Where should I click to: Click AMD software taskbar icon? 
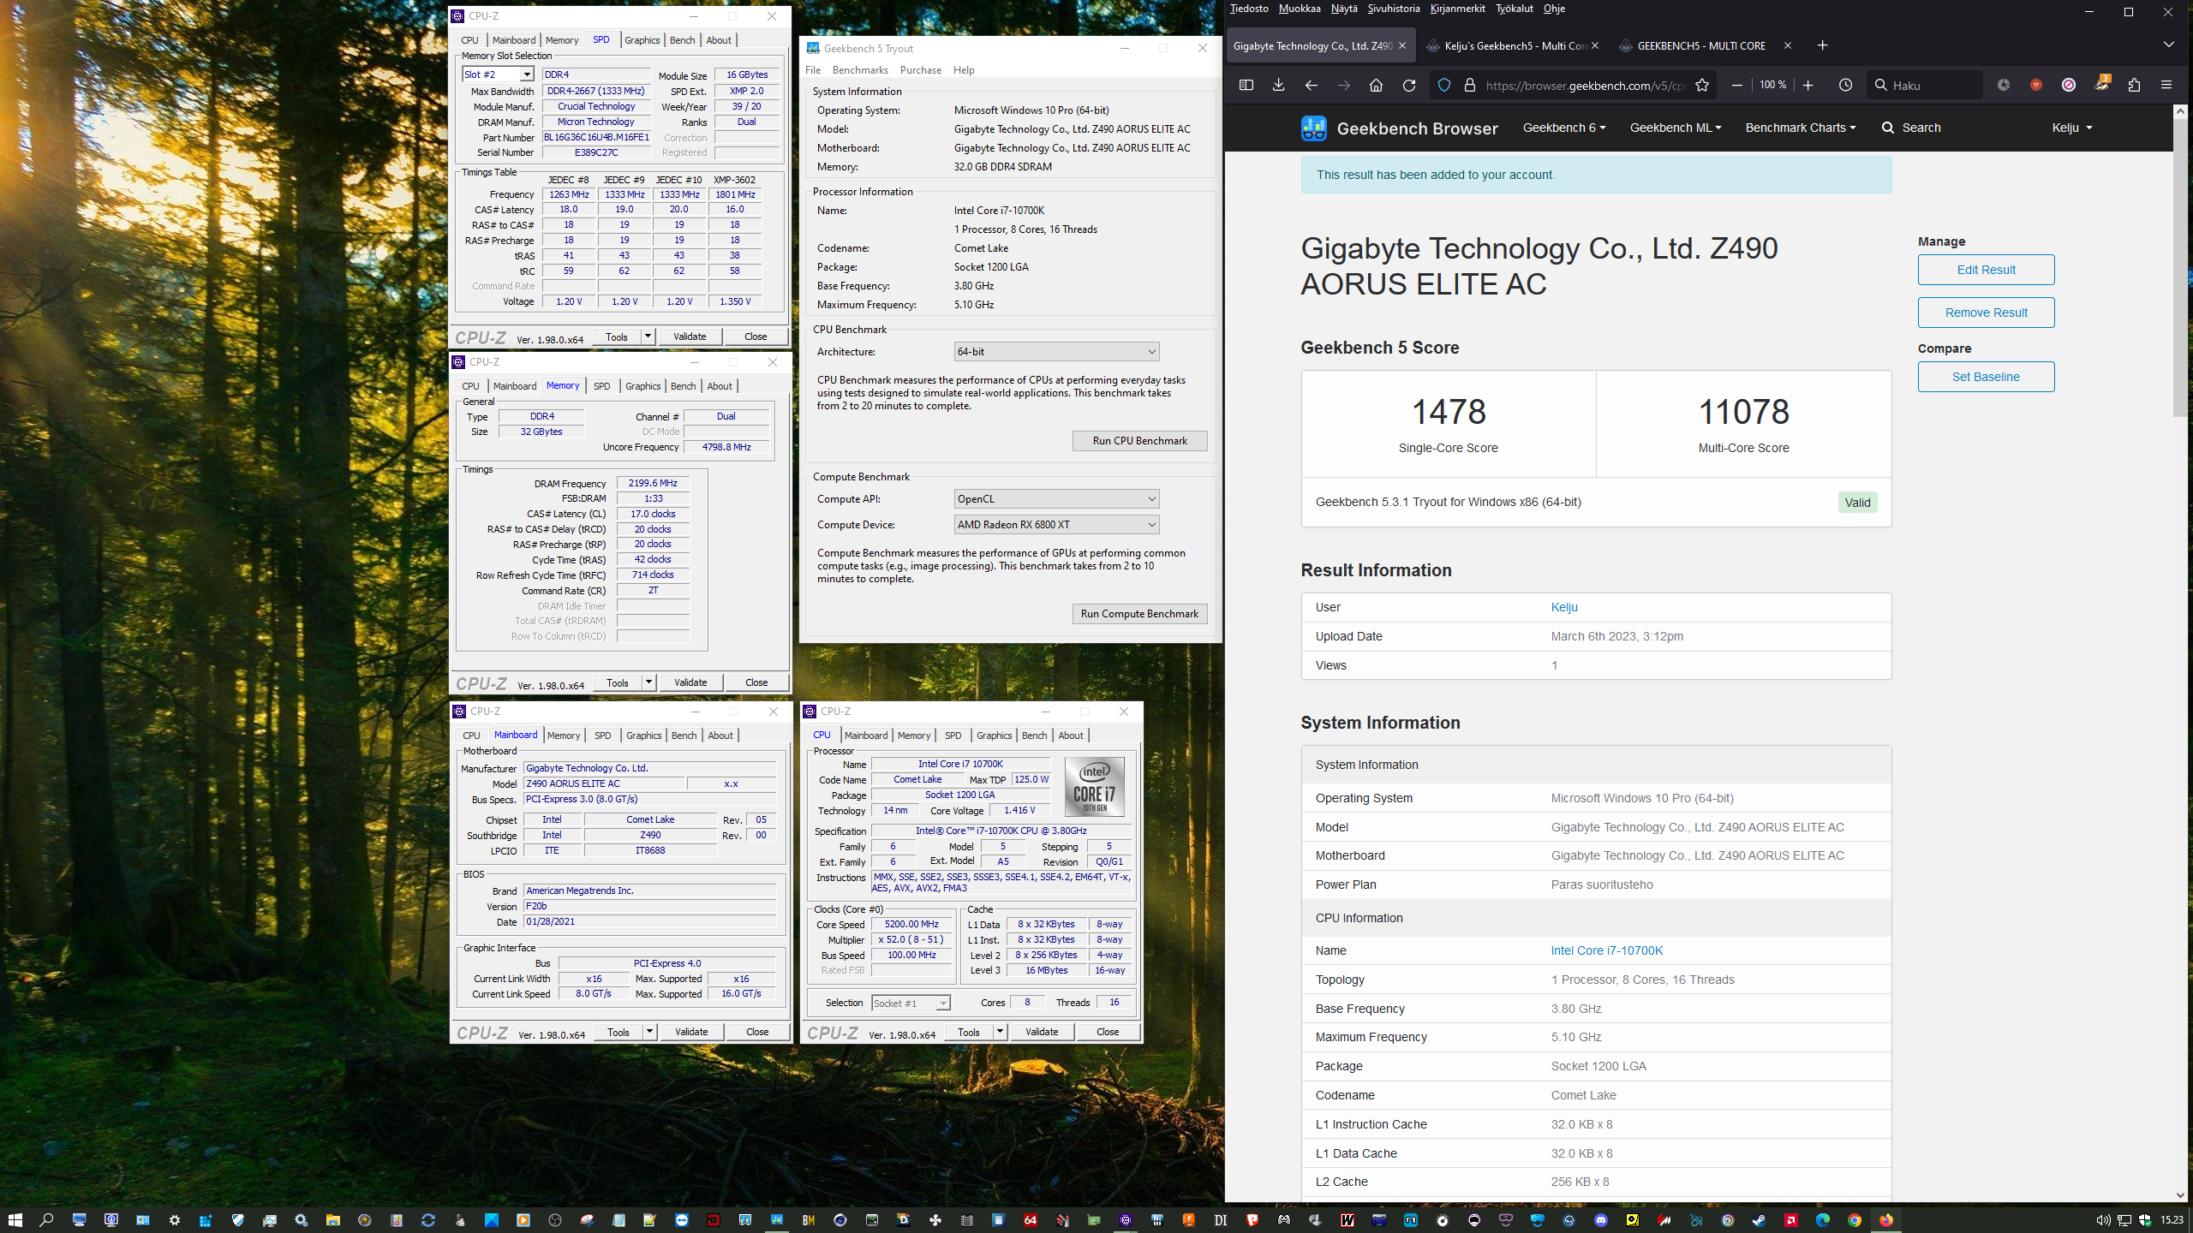tap(1791, 1220)
